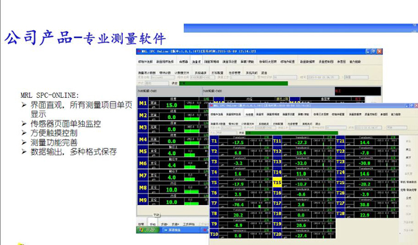Click the 10.0 reading in the M8 row
Viewport: 418px width, 245px height.
coord(172,190)
